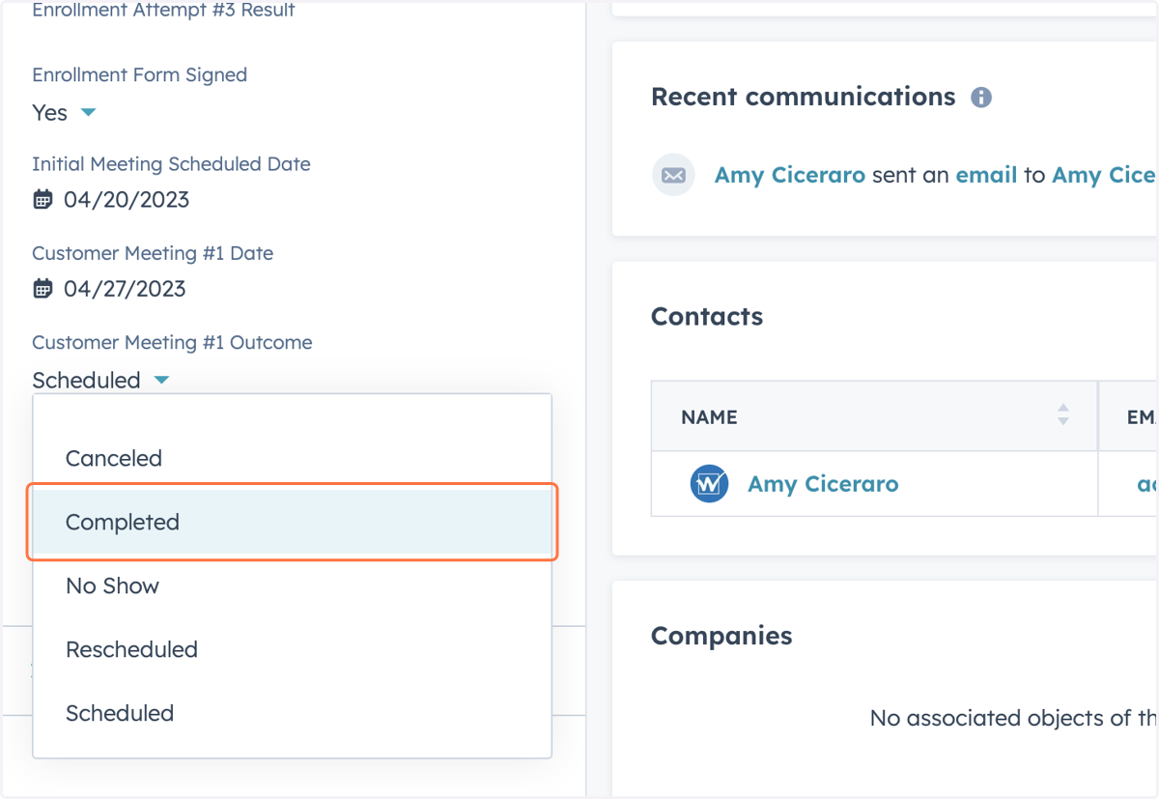Pick No Show in the outcome list

point(292,585)
